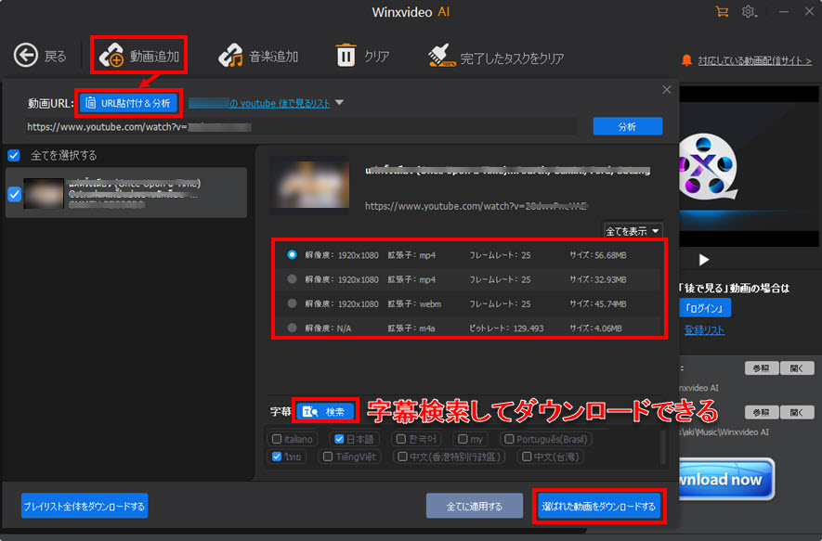822x541 pixels.
Task: Check the 中文(香港特別行政區) subtitle checkbox
Action: tap(402, 457)
